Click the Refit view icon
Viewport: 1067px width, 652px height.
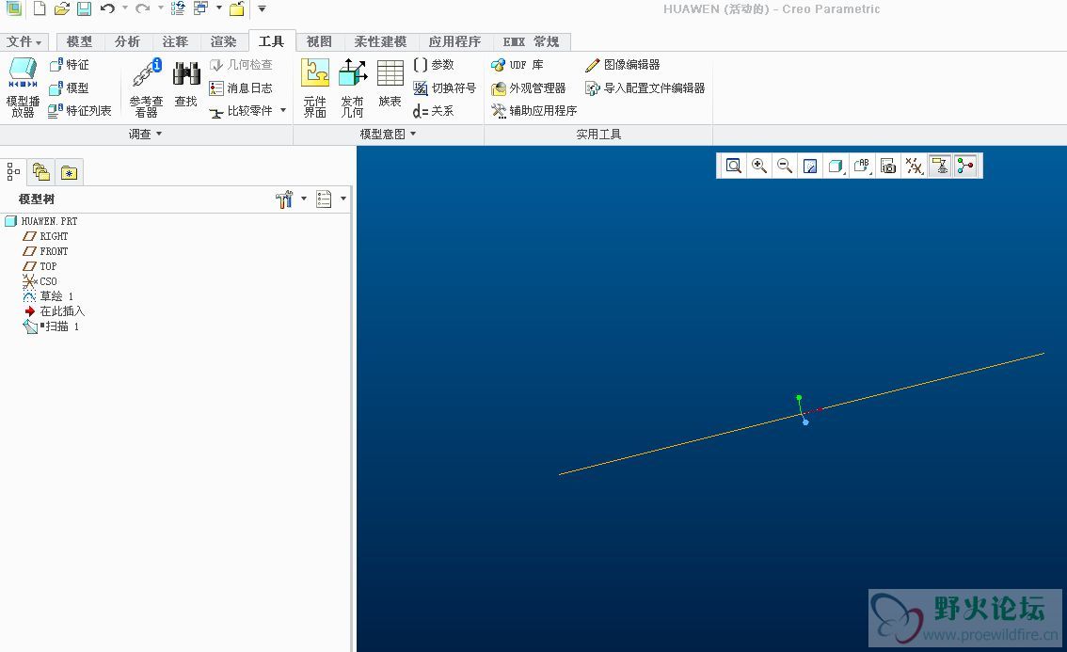point(734,167)
